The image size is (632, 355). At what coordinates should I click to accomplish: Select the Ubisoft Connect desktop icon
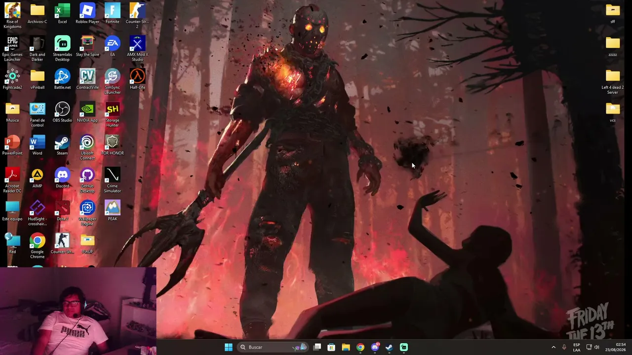point(87,147)
